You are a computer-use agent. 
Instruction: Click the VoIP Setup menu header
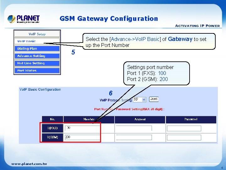[37, 34]
